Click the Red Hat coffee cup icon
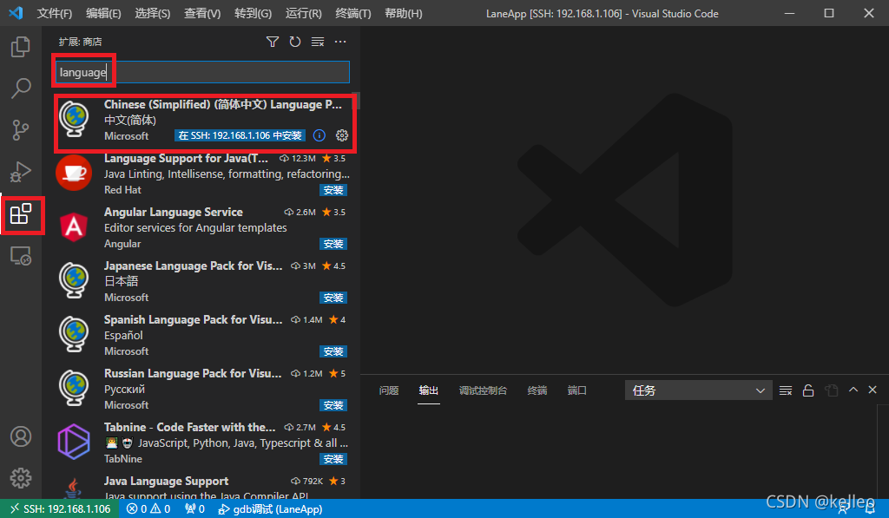 click(74, 173)
